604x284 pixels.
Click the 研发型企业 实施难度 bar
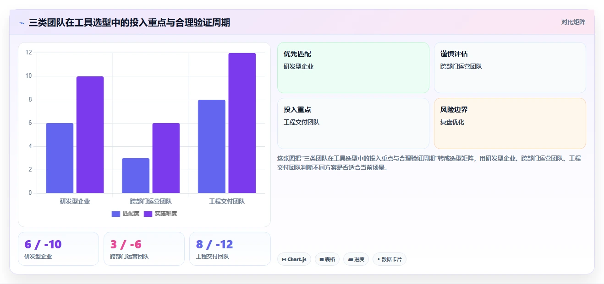[90, 134]
